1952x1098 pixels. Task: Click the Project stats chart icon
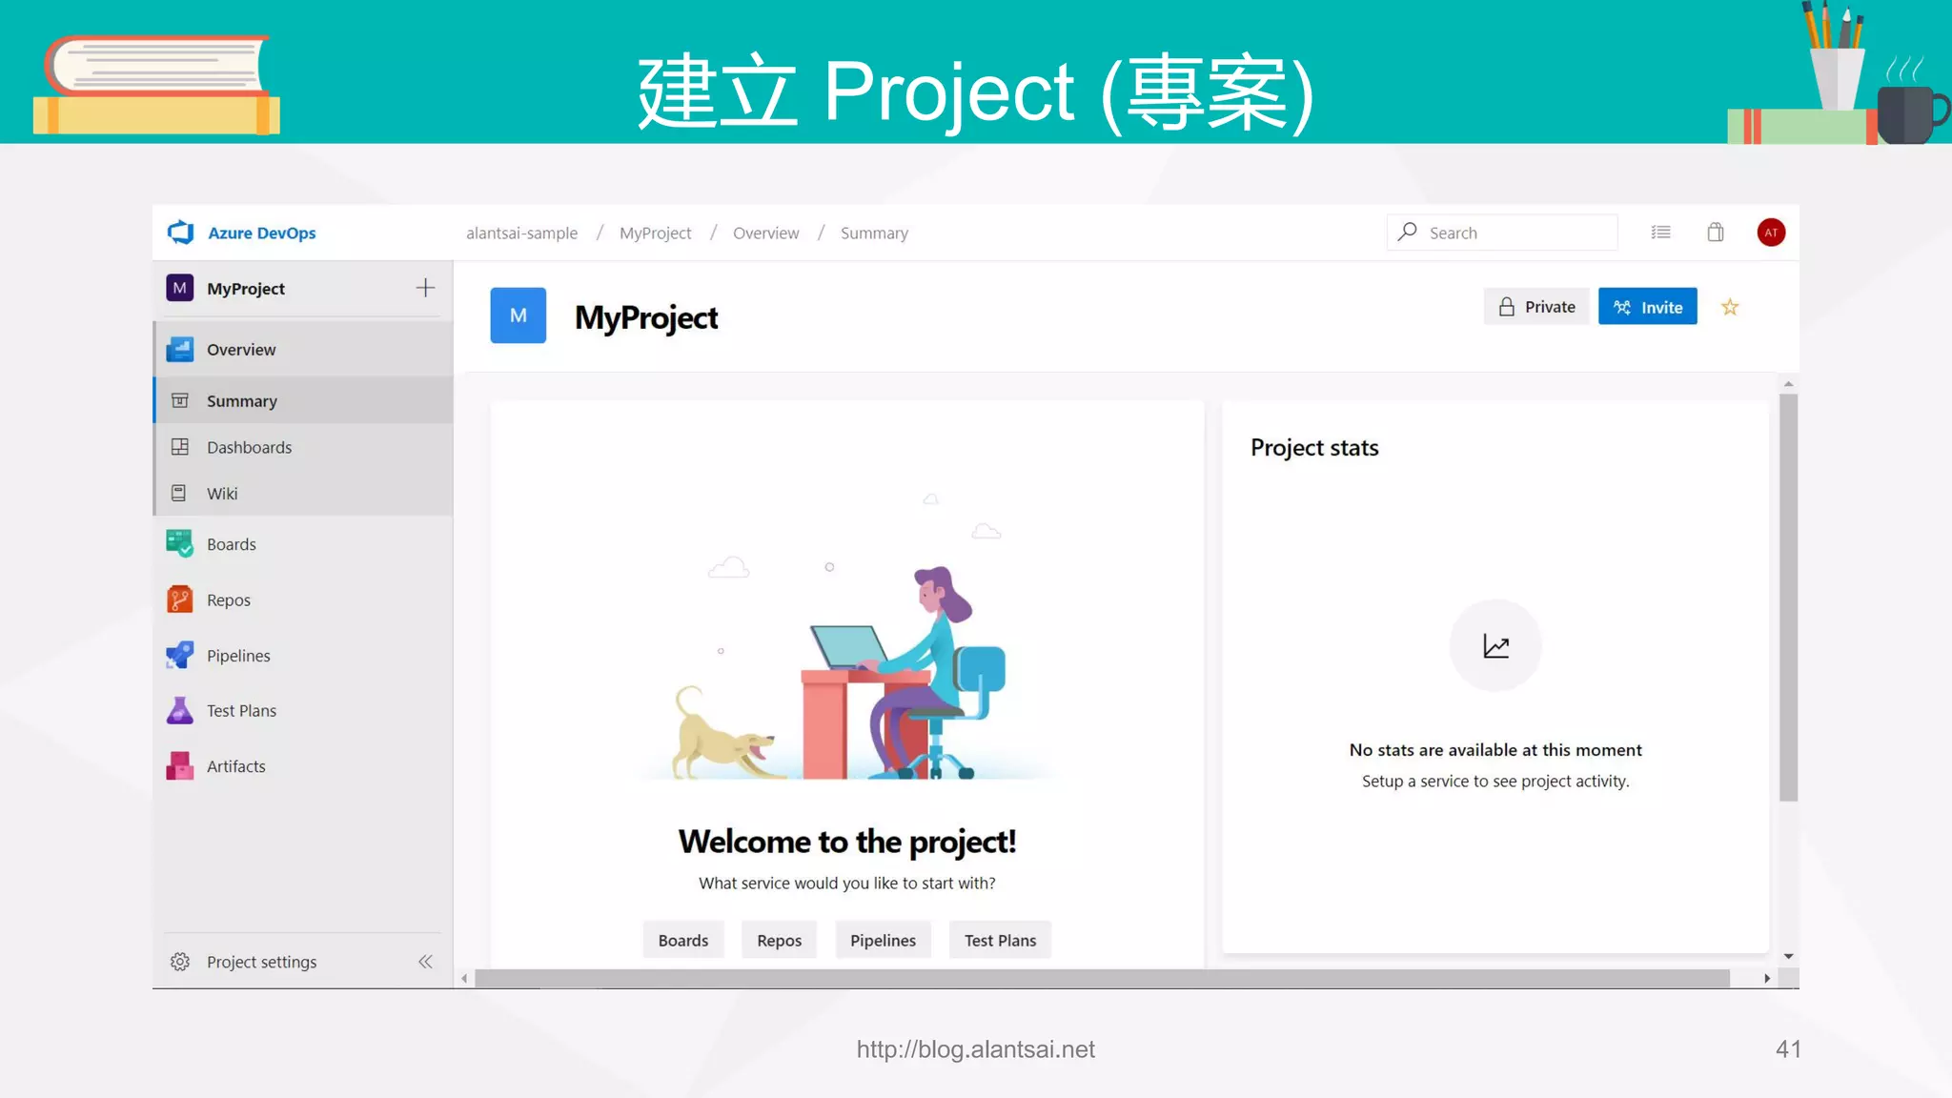(1495, 646)
